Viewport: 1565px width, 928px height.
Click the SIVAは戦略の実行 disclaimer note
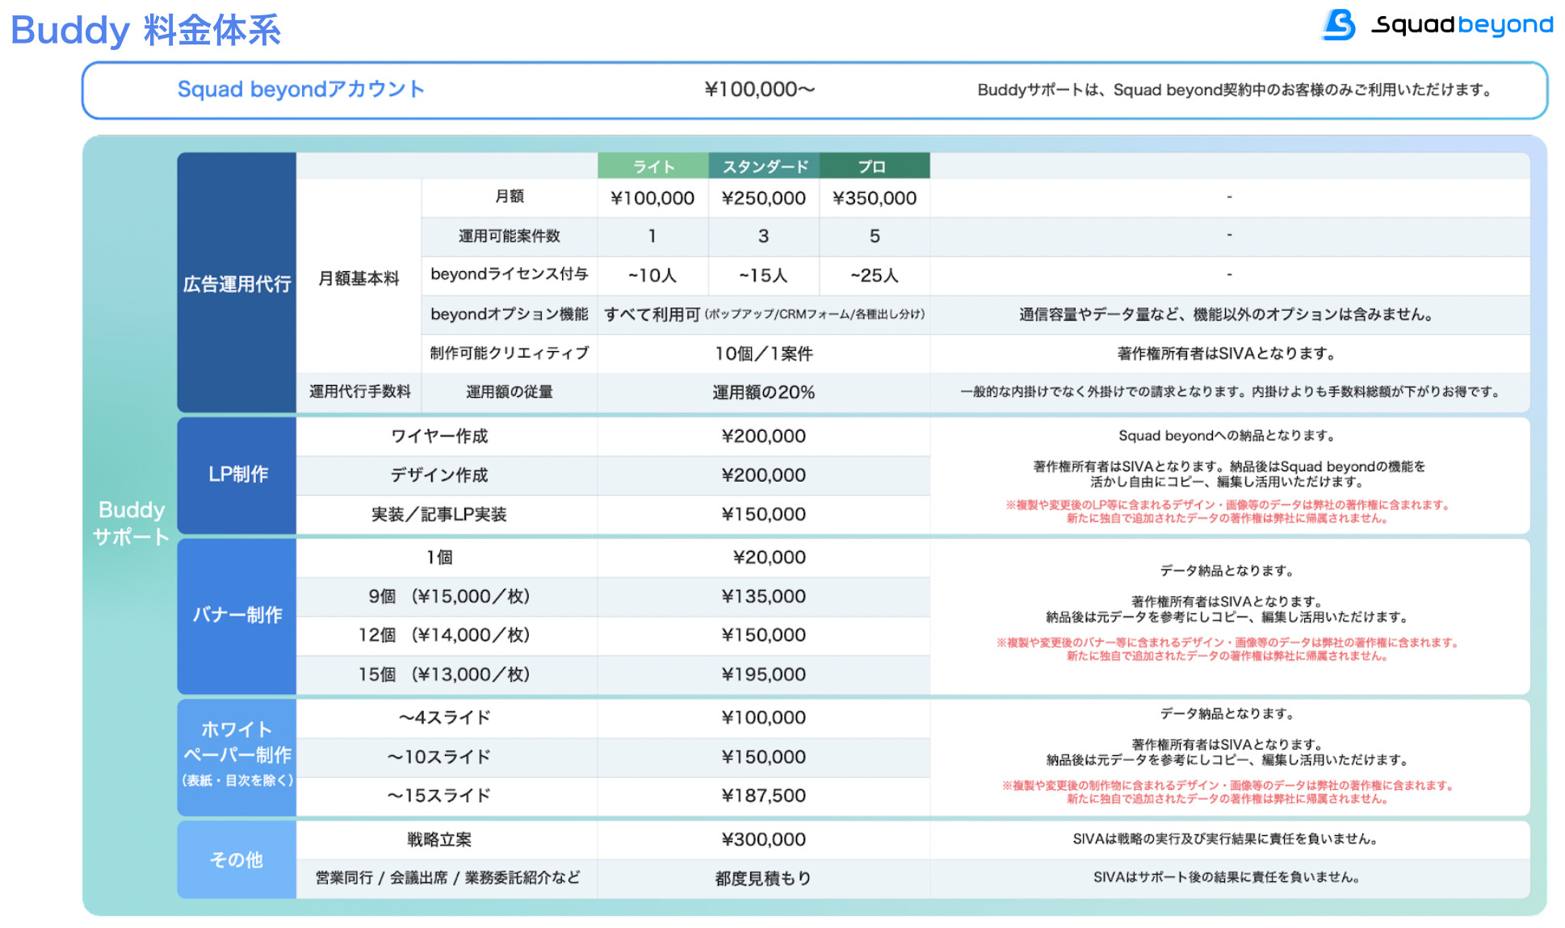(1227, 839)
